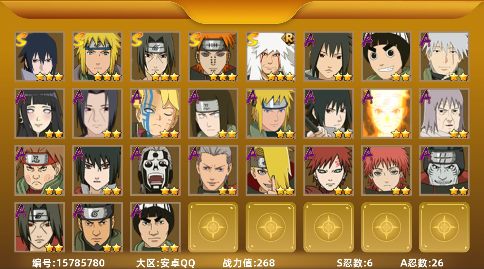The image size is (484, 269).
Task: Select the Asuma bearded character card in bottom row
Action: click(98, 227)
